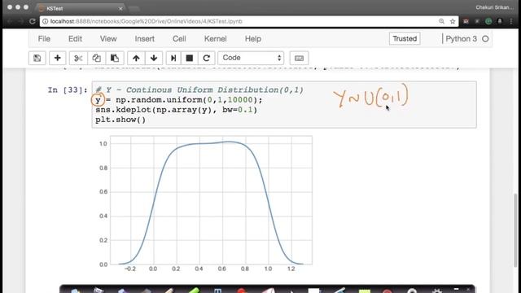Click the plt.show() code line
The width and height of the screenshot is (521, 293).
coord(120,120)
